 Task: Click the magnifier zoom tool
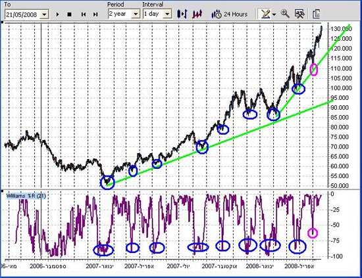(285, 14)
